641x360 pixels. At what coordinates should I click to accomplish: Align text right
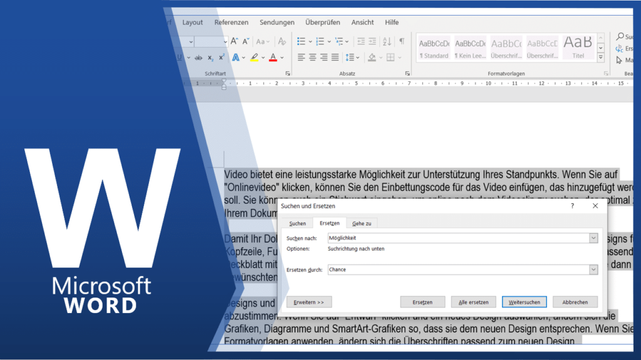pyautogui.click(x=324, y=57)
